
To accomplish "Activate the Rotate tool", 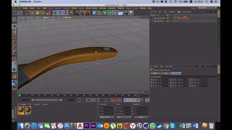I will pyautogui.click(x=43, y=13).
